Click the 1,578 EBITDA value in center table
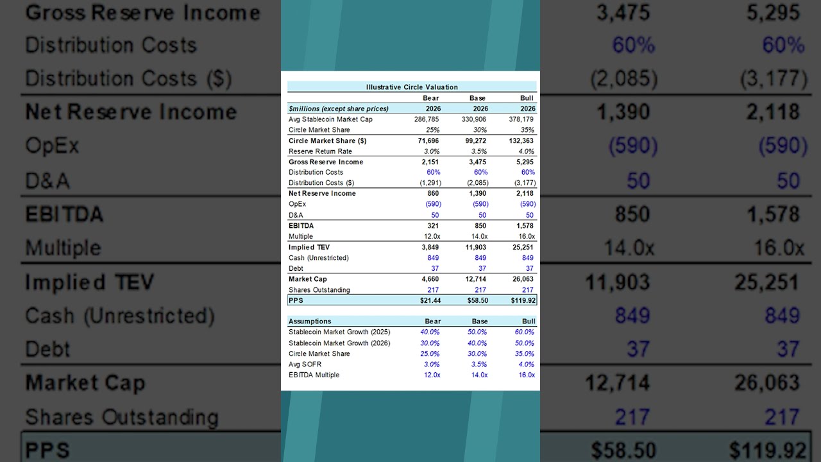Image resolution: width=821 pixels, height=462 pixels. click(x=525, y=226)
